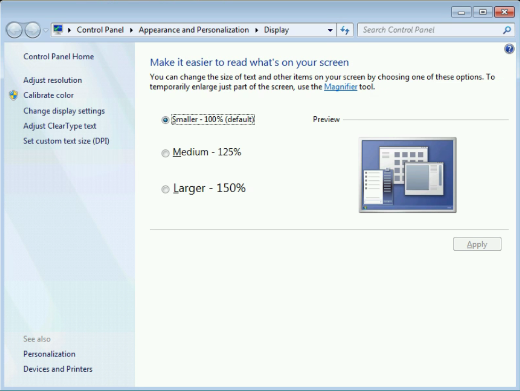Open Appearance and Personalization breadcrumb

point(194,30)
